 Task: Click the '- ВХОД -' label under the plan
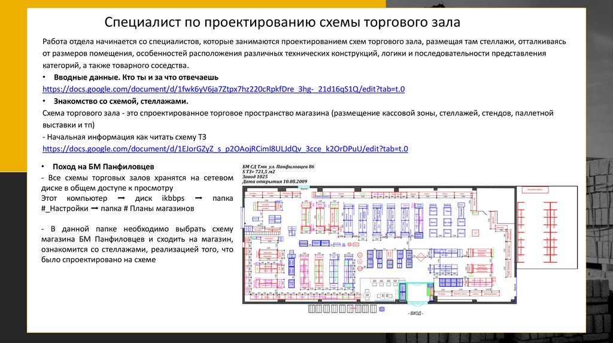(x=415, y=313)
